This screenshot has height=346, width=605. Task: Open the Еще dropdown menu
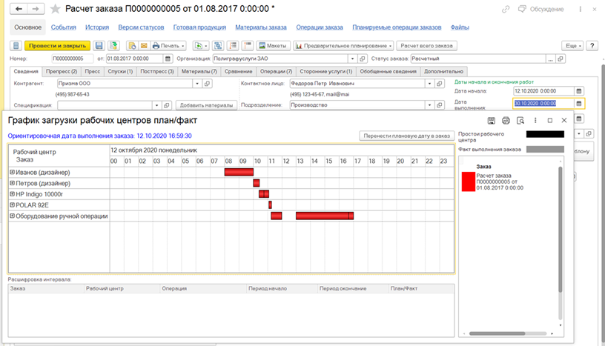tap(572, 46)
